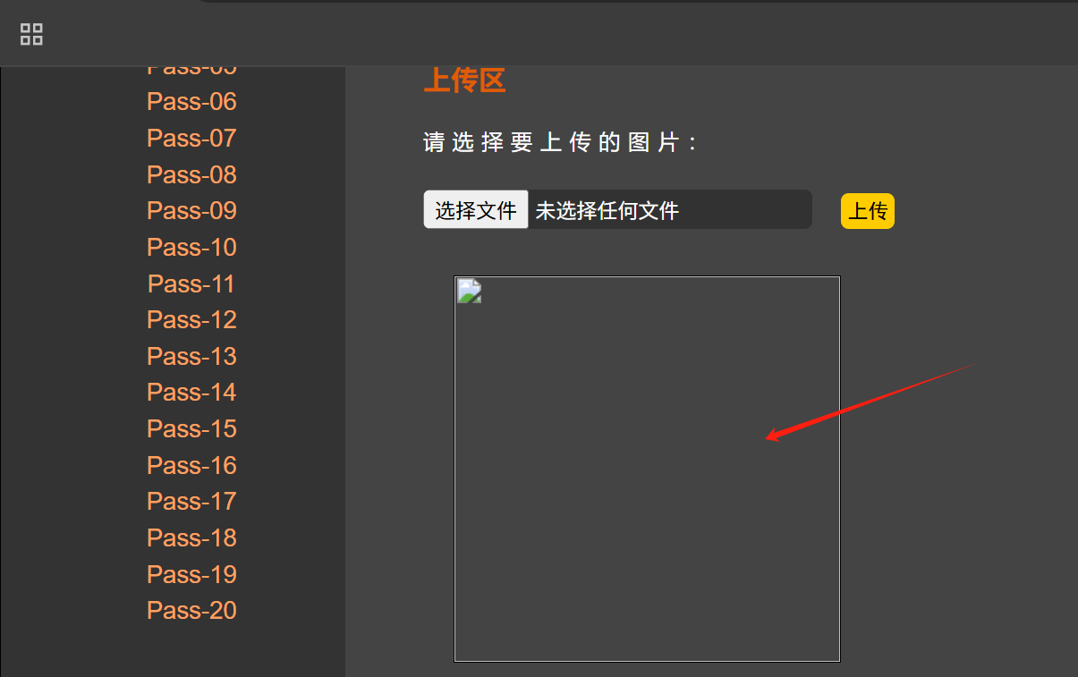
Task: Open Pass-11 from the list
Action: [x=191, y=284]
